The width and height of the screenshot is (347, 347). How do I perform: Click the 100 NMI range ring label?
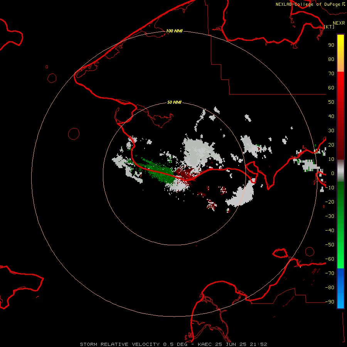click(174, 31)
